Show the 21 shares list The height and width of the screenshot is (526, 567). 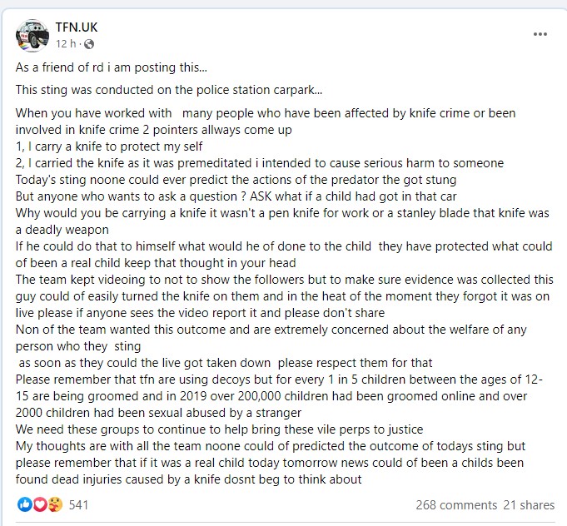click(x=529, y=504)
